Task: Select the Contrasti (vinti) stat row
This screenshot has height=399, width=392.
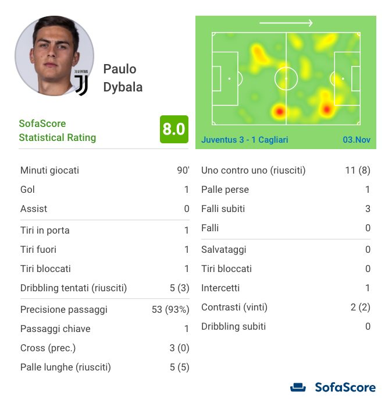Action: coord(286,307)
